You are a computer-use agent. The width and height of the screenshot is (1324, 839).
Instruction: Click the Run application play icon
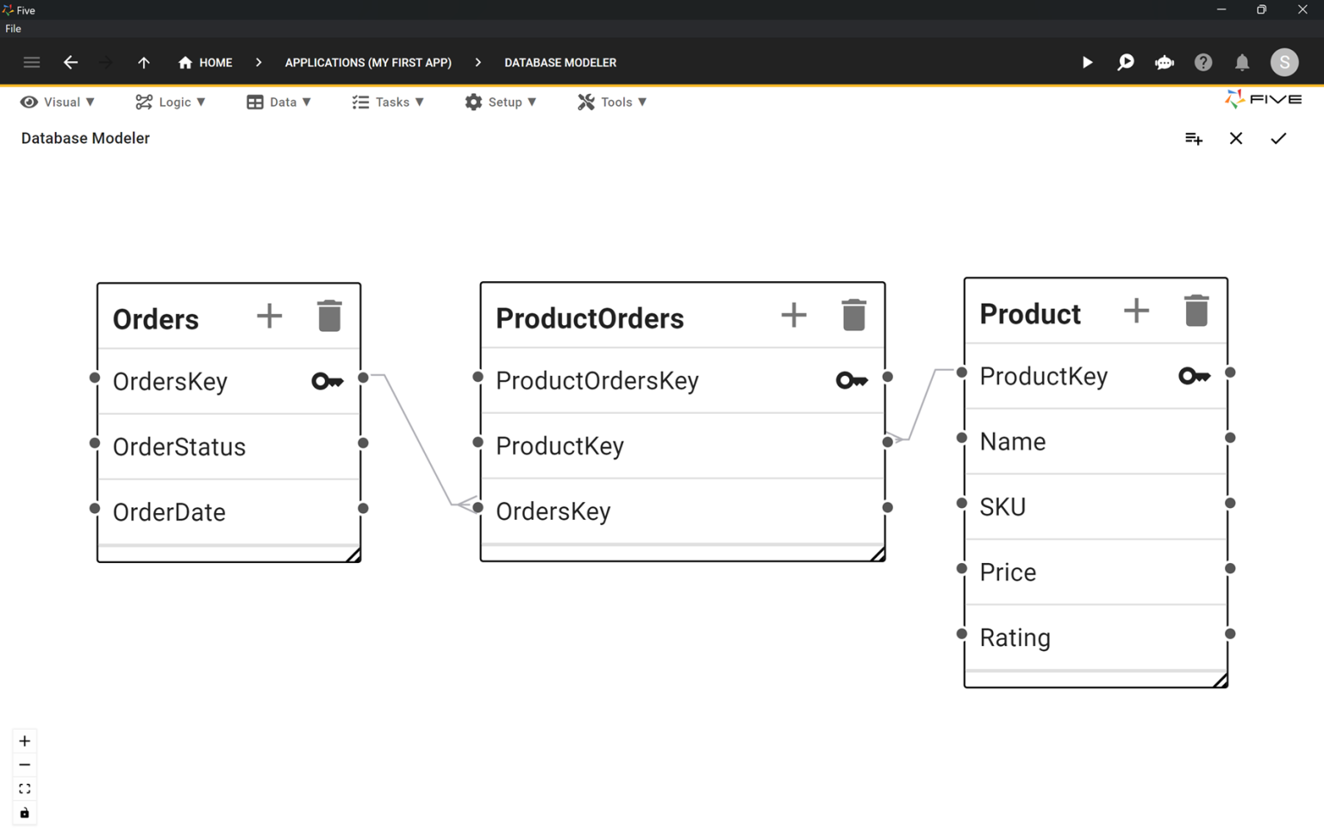click(x=1087, y=62)
